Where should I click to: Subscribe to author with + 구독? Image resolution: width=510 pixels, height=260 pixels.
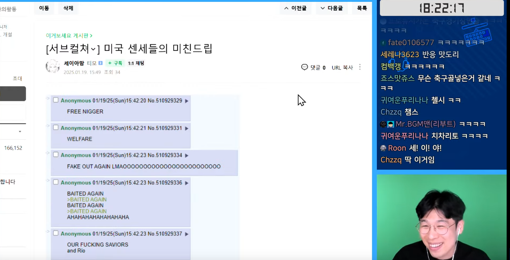tap(115, 63)
